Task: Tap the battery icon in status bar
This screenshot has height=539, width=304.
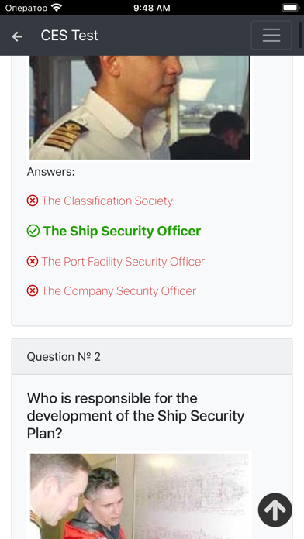Action: coord(291,8)
